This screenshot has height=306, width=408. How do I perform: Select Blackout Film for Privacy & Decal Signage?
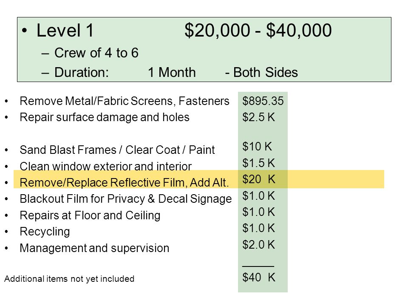click(126, 199)
